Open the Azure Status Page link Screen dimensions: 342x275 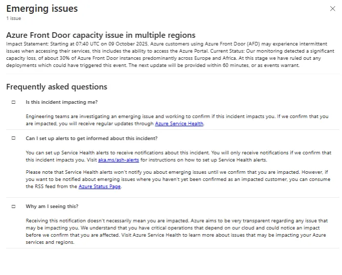100,187
